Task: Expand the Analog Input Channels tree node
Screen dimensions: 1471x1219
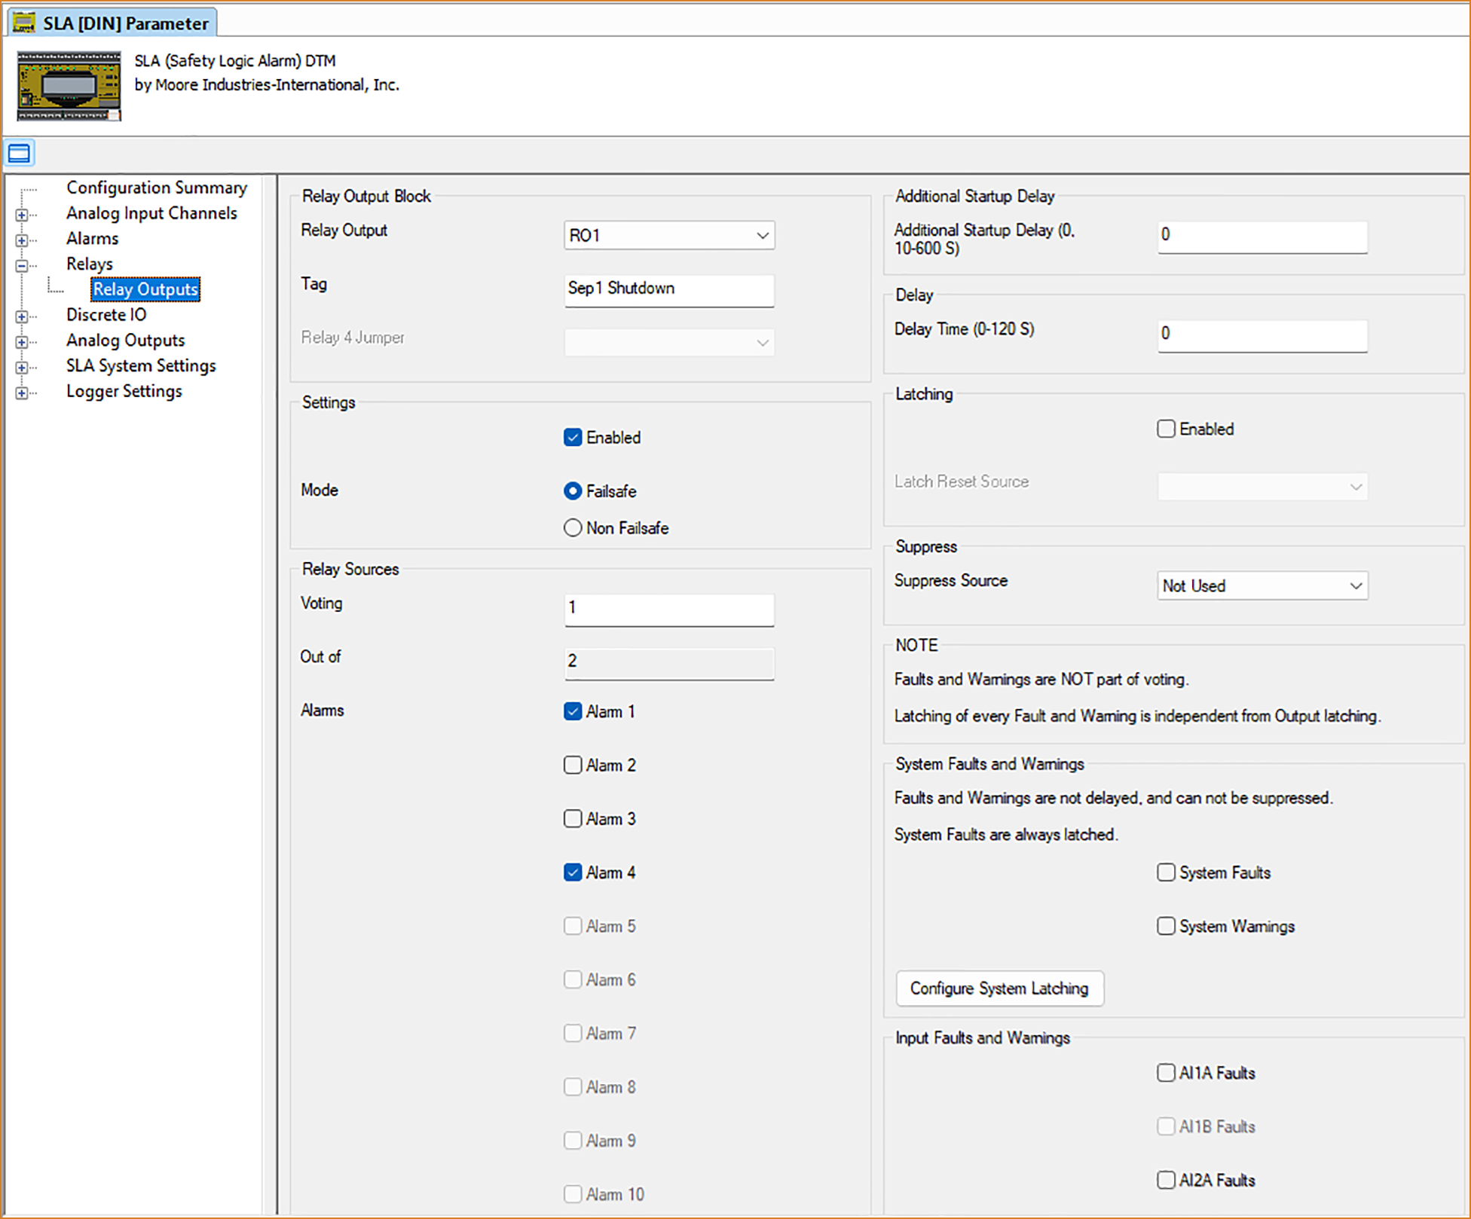Action: tap(22, 215)
